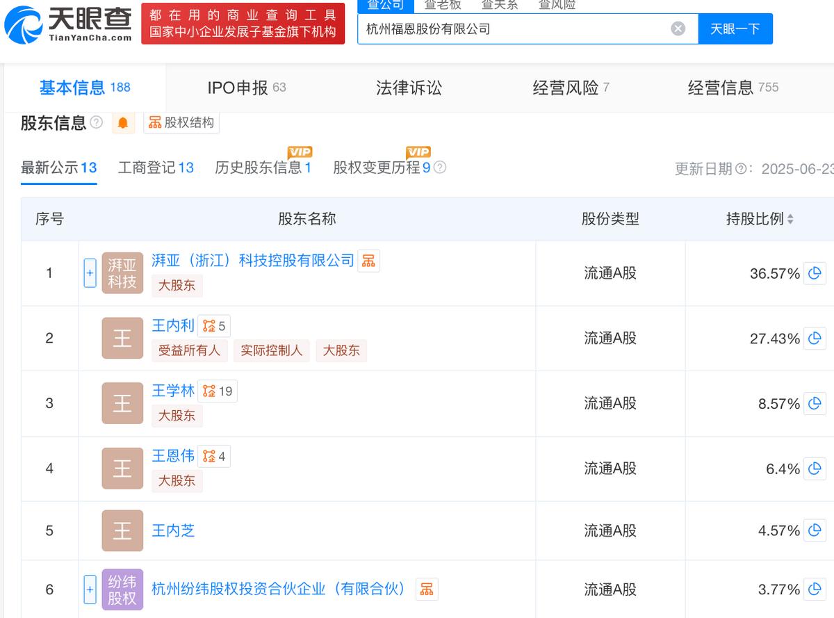Expand row 1 湃亚科技 shareholder details

90,273
